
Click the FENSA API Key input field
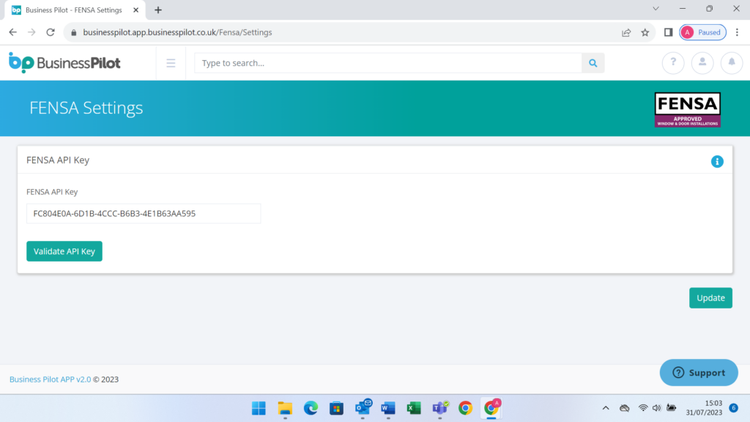point(144,213)
